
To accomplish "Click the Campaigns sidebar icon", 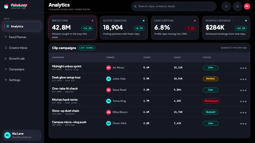I will click(x=6, y=69).
